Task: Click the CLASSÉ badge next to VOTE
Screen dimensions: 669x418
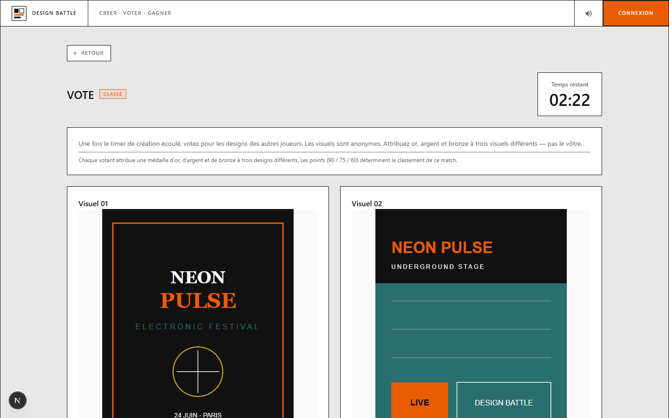Action: pos(113,94)
